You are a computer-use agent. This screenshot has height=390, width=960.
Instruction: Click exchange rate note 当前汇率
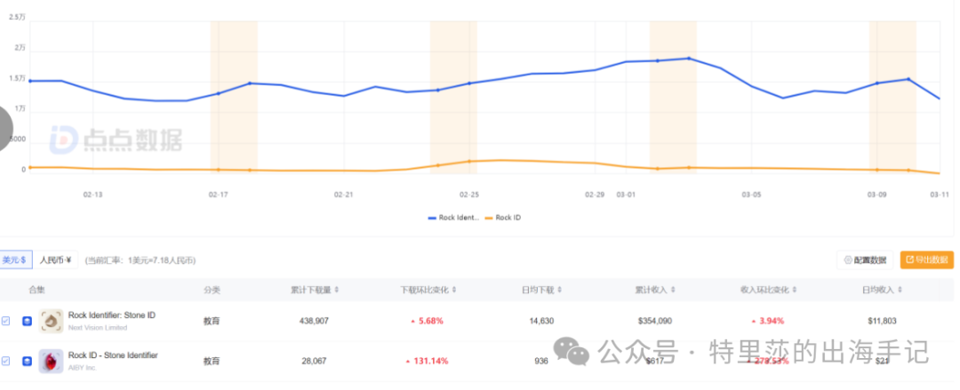click(x=140, y=261)
